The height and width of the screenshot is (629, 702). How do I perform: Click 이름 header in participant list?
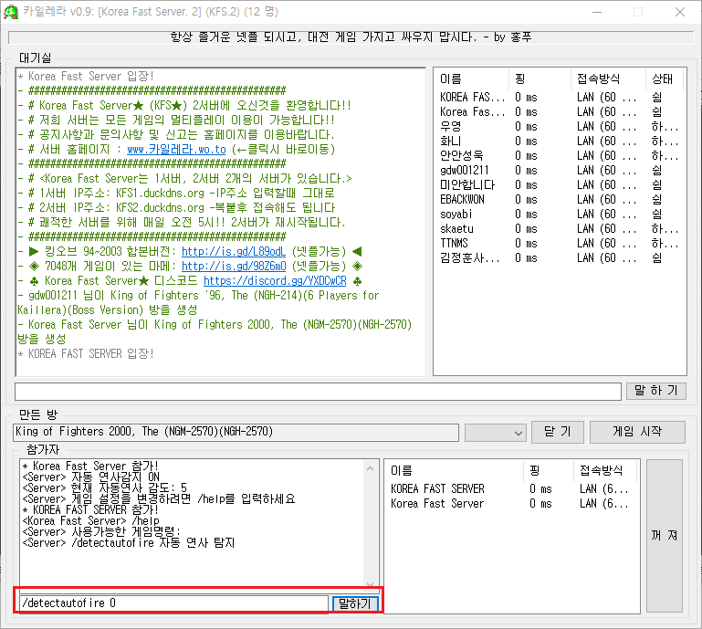point(455,470)
